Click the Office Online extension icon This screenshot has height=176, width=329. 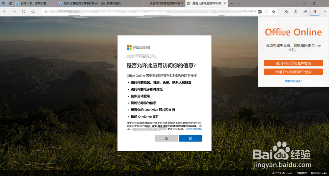[315, 12]
